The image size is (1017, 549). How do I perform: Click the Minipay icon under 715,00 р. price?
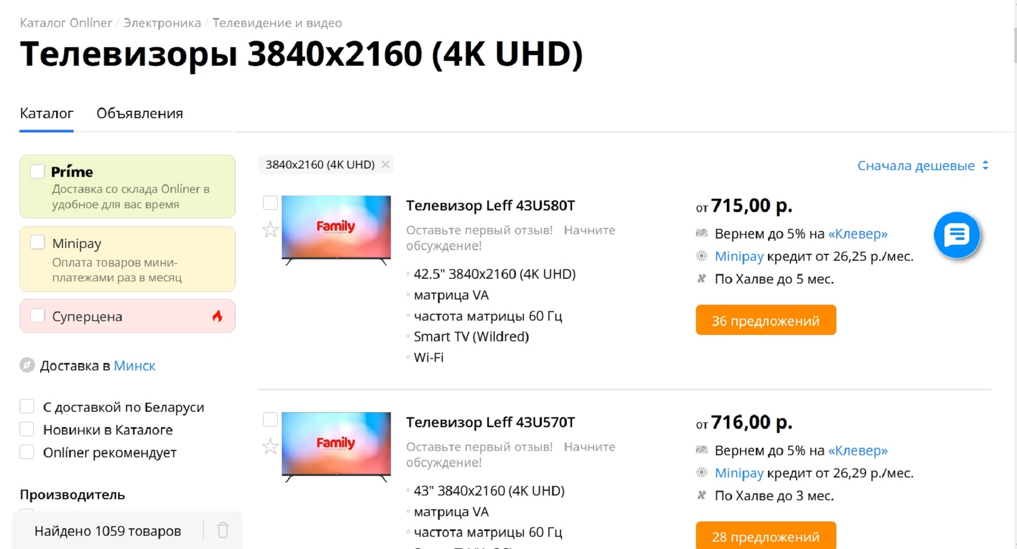click(701, 256)
